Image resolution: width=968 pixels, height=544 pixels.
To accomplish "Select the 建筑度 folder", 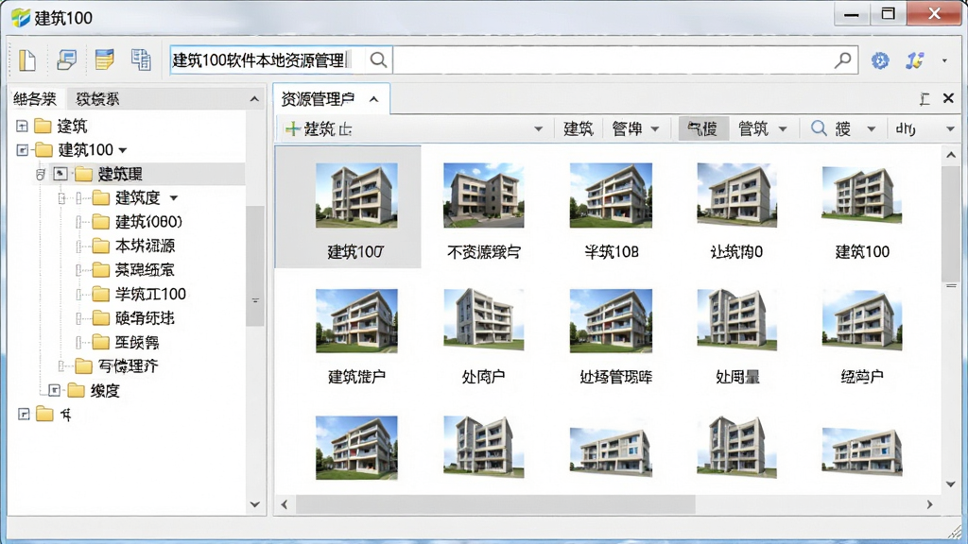I will point(138,198).
